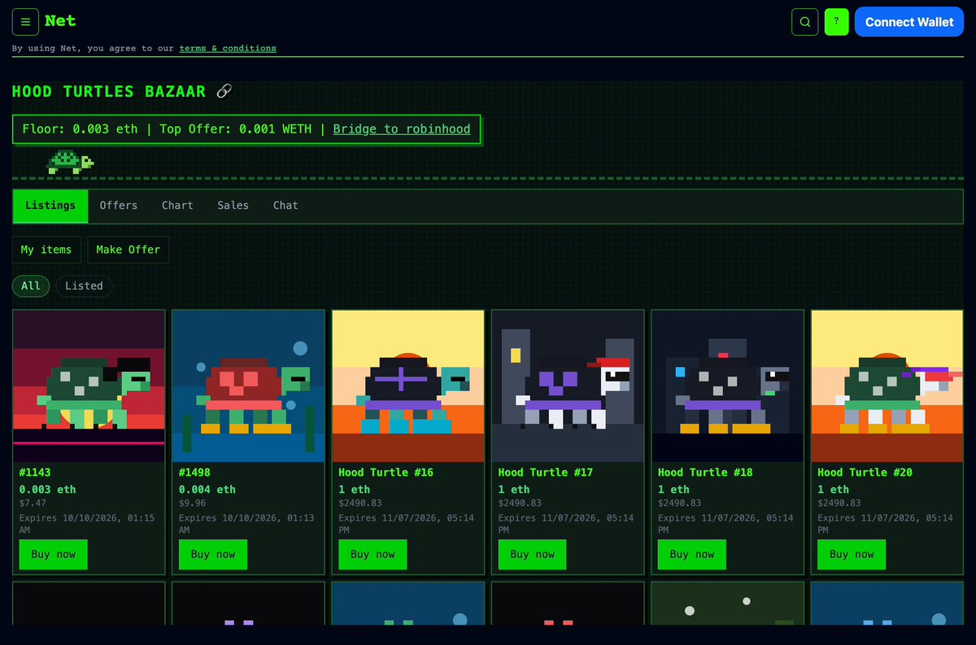Click the "$7.47" dollar value
Image resolution: width=976 pixels, height=645 pixels.
click(33, 503)
